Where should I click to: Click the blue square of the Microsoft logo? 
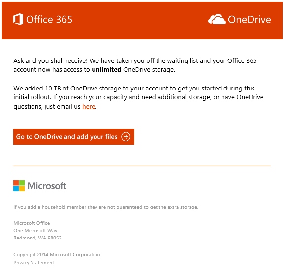point(16,189)
